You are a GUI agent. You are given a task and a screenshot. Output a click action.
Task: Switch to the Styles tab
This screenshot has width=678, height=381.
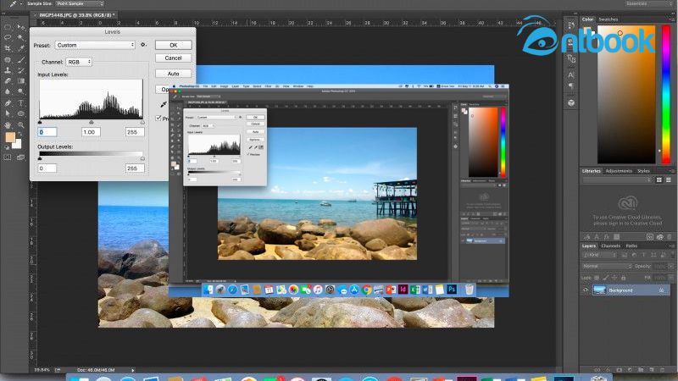643,171
